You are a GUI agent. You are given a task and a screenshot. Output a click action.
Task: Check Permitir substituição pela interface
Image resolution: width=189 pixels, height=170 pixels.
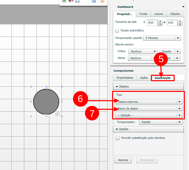pos(118,138)
